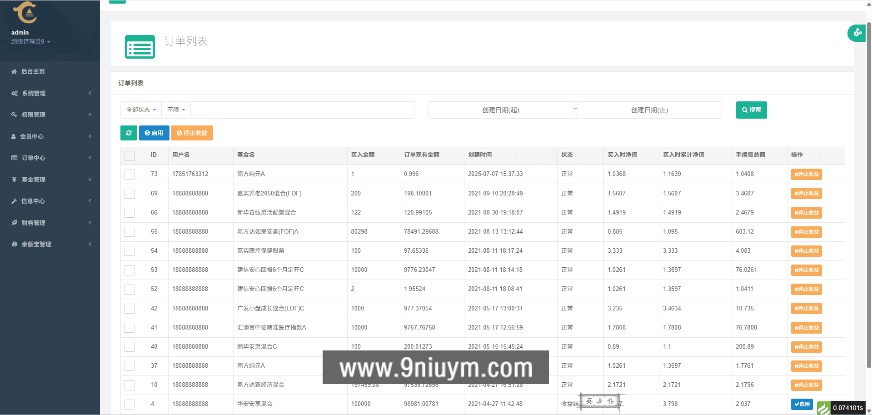Screen dimensions: 872x415
Task: Open 订单中心 order center from sidebar
Action: click(x=33, y=158)
